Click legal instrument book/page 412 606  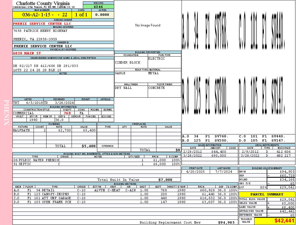(x=283, y=152)
